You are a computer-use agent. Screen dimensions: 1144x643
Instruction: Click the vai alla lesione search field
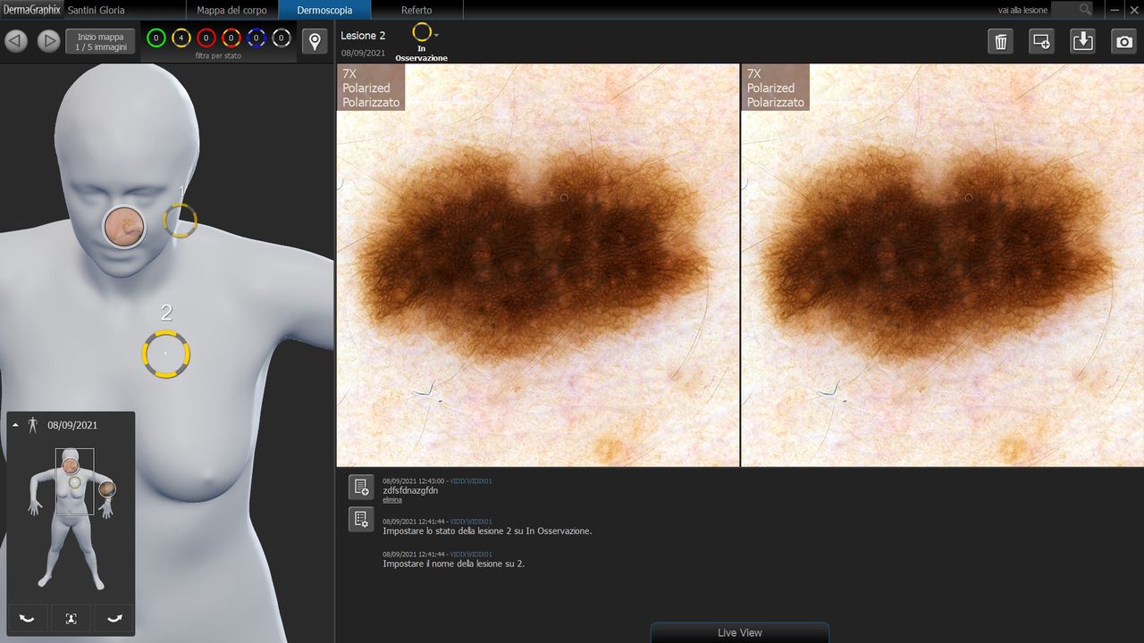[1072, 9]
